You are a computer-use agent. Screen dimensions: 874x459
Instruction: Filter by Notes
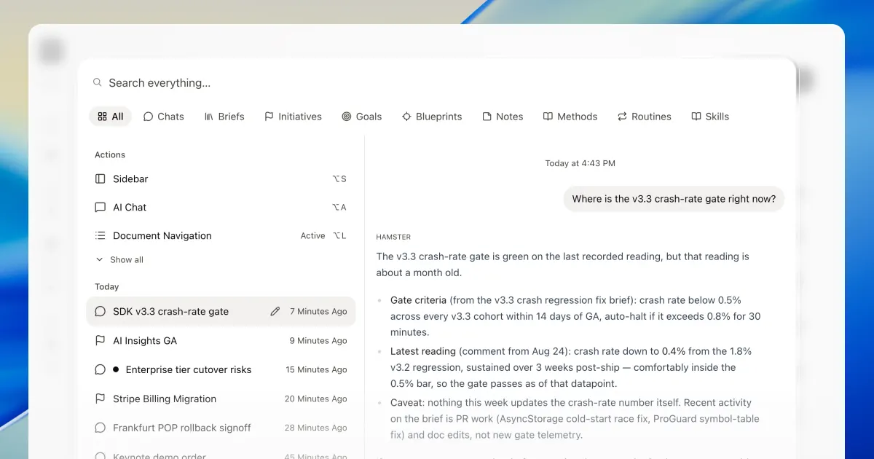pyautogui.click(x=503, y=117)
